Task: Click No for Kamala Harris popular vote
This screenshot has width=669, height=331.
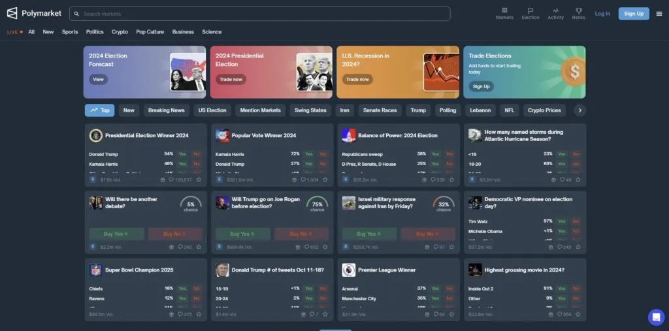Action: pos(323,154)
